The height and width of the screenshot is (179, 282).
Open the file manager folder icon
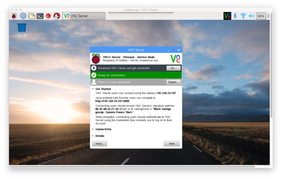pos(32,16)
